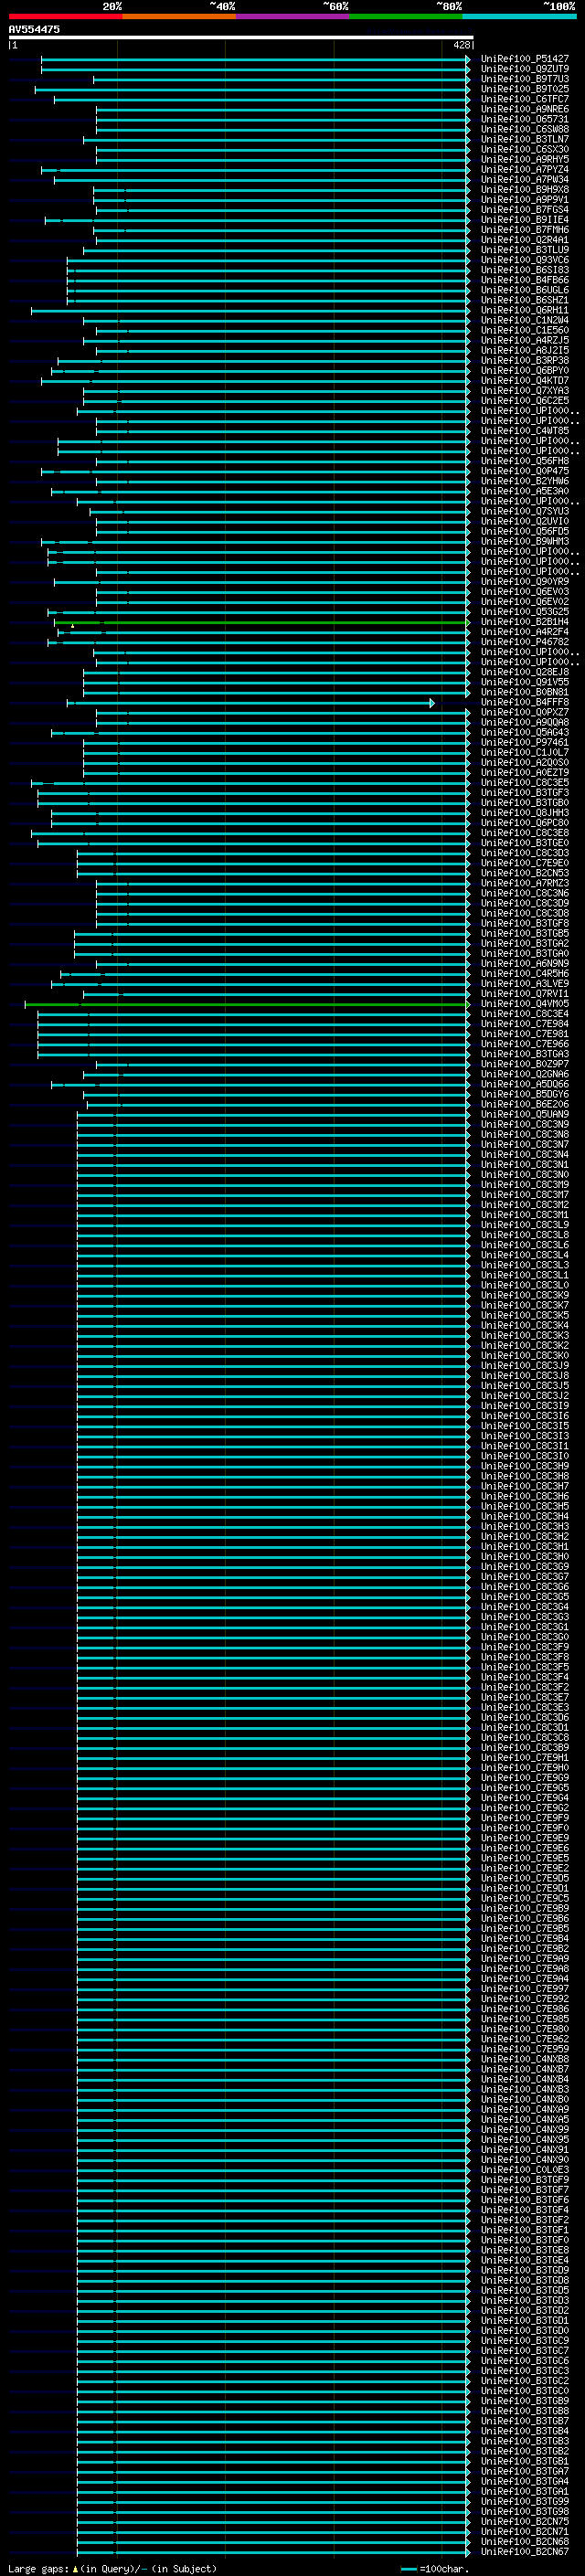The height and width of the screenshot is (2576, 585).
Task: Select label UniRef100_B4FB66
Action: point(524,281)
